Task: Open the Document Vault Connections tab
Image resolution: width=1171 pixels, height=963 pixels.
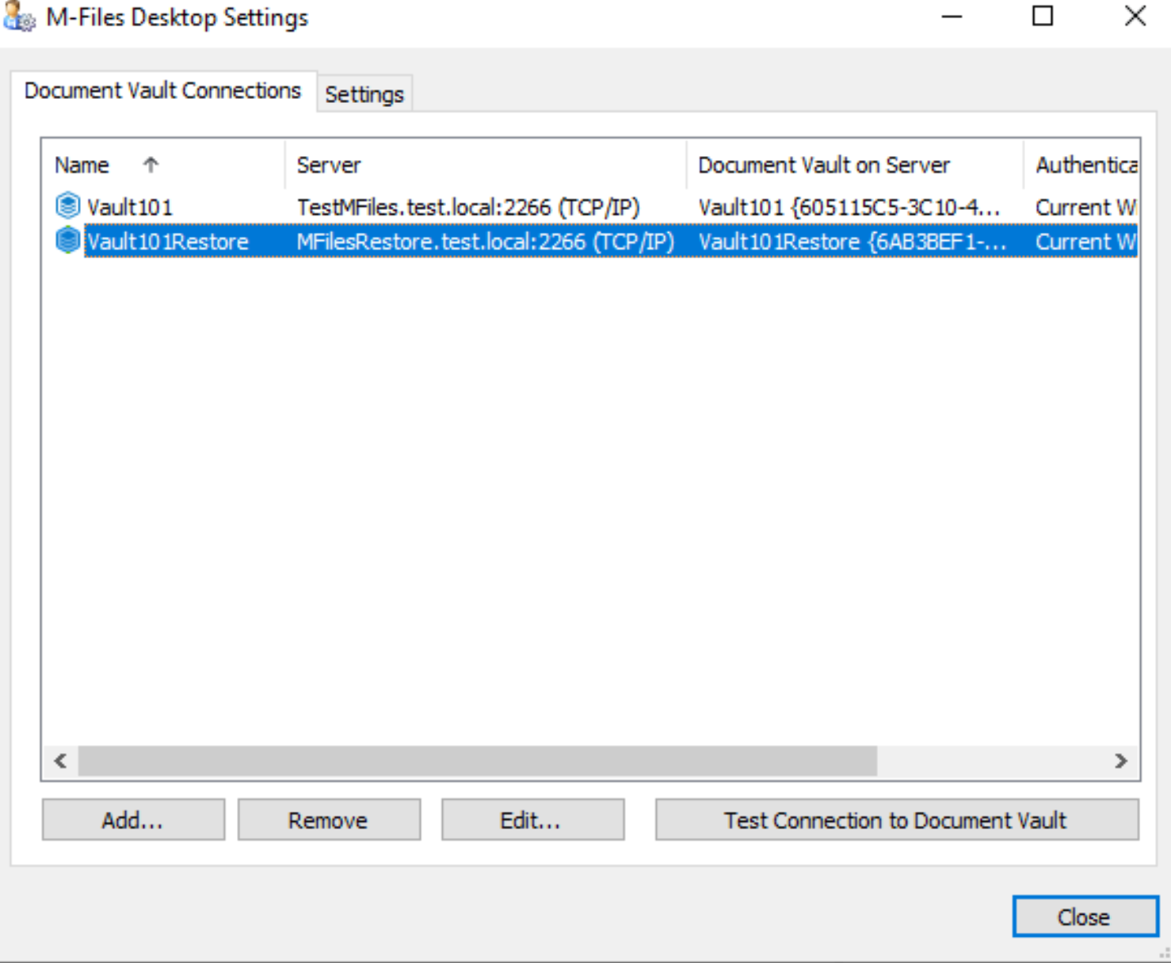Action: [162, 90]
